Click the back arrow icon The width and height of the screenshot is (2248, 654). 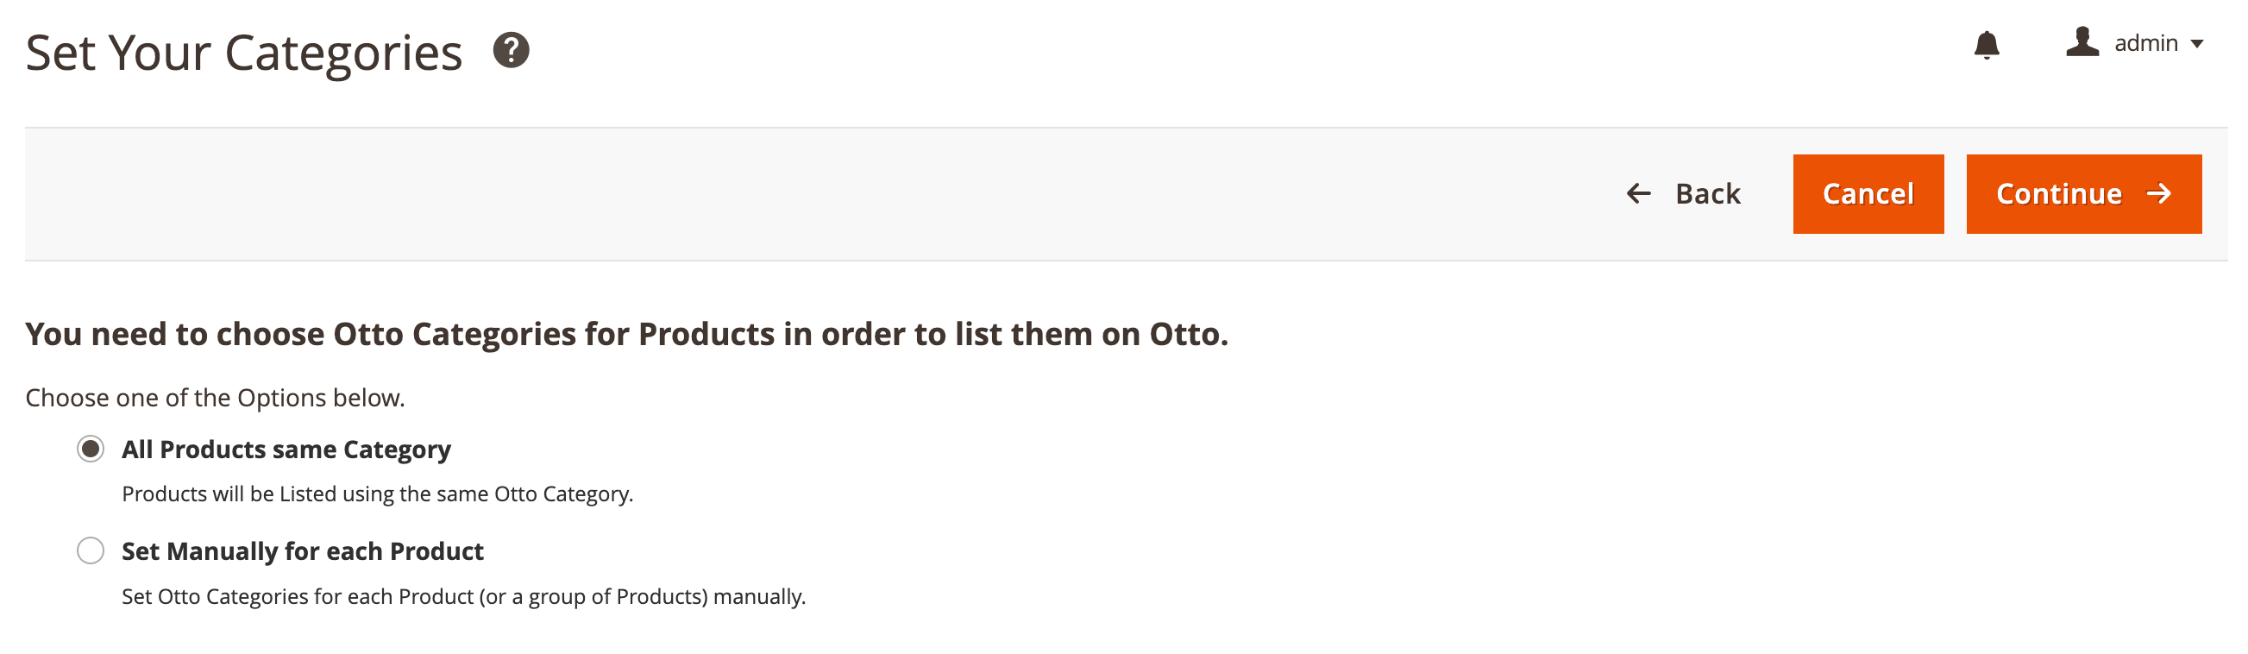point(1638,193)
